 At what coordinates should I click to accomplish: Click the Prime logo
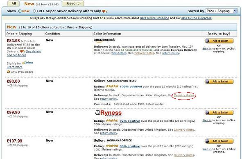click(x=27, y=63)
